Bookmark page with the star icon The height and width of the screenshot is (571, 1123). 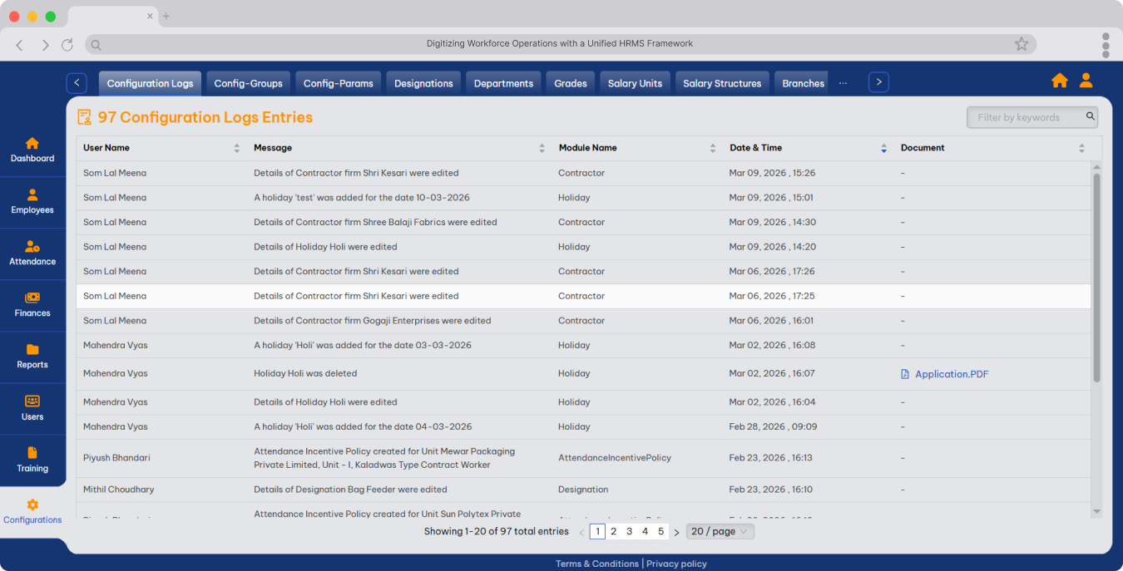tap(1022, 44)
